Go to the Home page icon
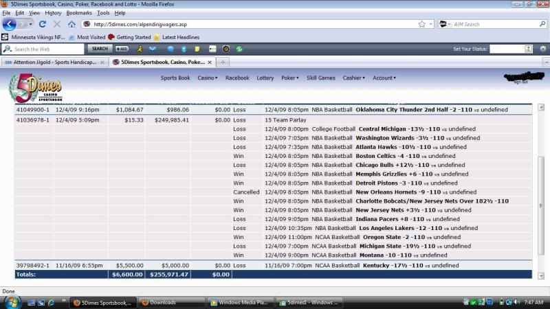Viewport: 550px width, 309px height. [x=71, y=24]
